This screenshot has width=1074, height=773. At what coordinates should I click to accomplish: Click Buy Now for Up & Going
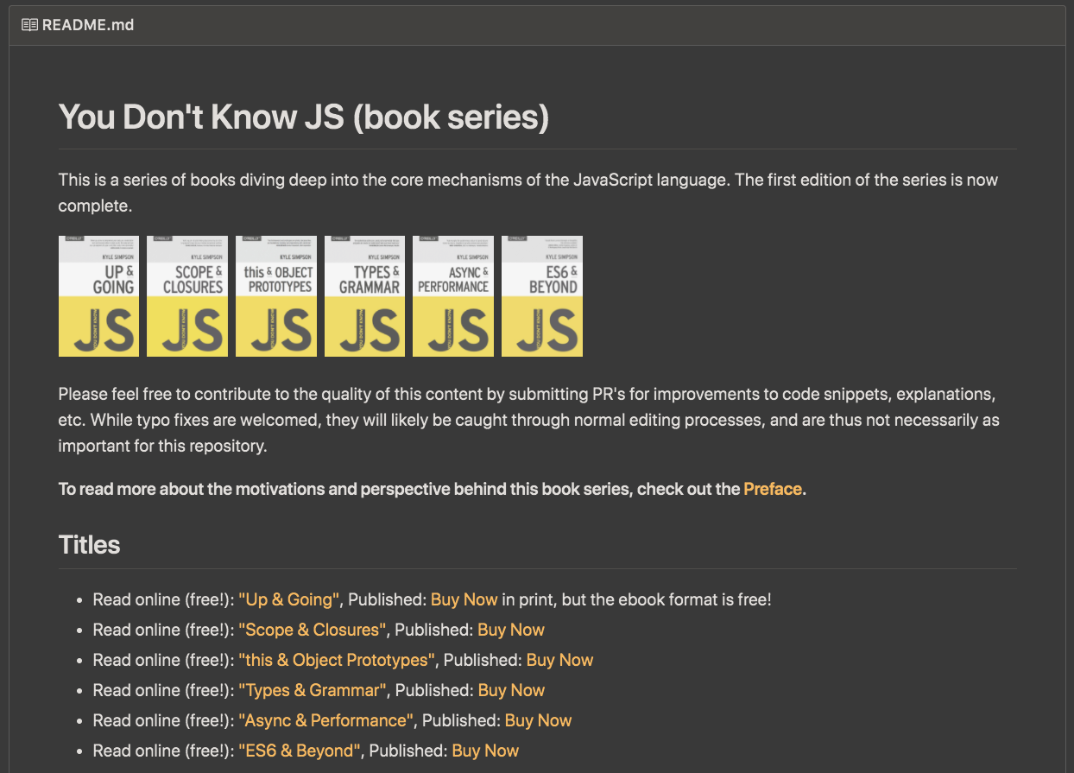(x=464, y=599)
